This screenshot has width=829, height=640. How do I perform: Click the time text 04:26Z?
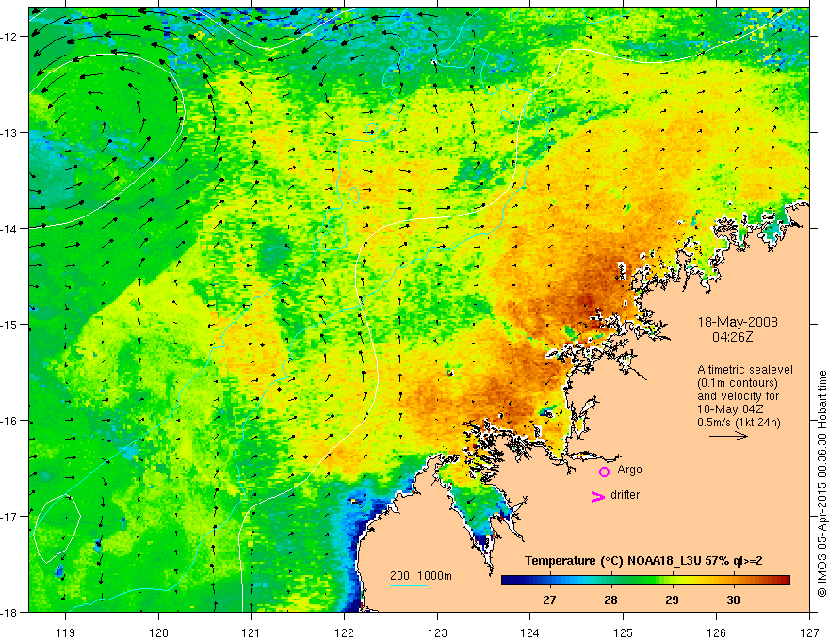tap(732, 336)
